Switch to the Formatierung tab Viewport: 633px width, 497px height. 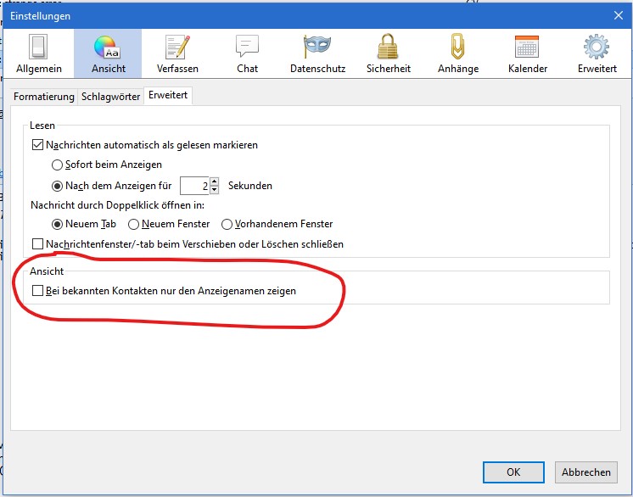(x=43, y=97)
